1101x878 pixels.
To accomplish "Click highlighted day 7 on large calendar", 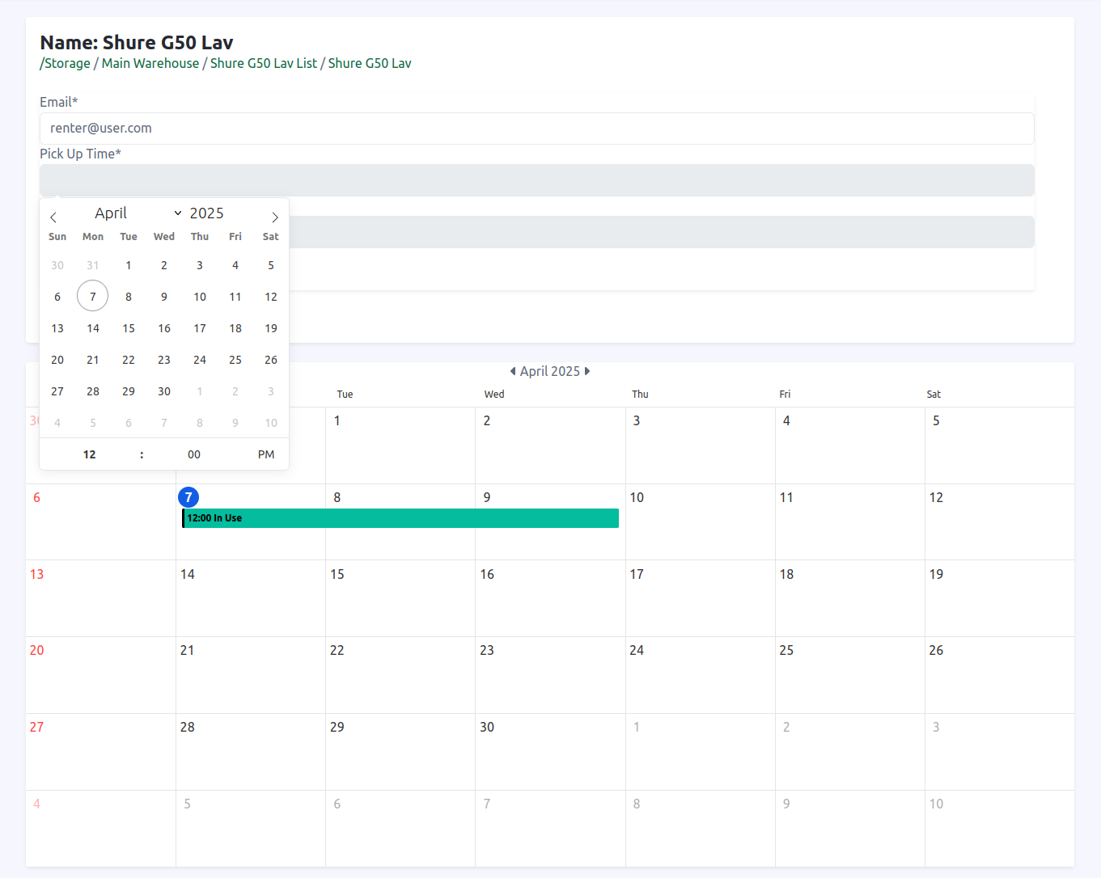I will click(x=188, y=497).
